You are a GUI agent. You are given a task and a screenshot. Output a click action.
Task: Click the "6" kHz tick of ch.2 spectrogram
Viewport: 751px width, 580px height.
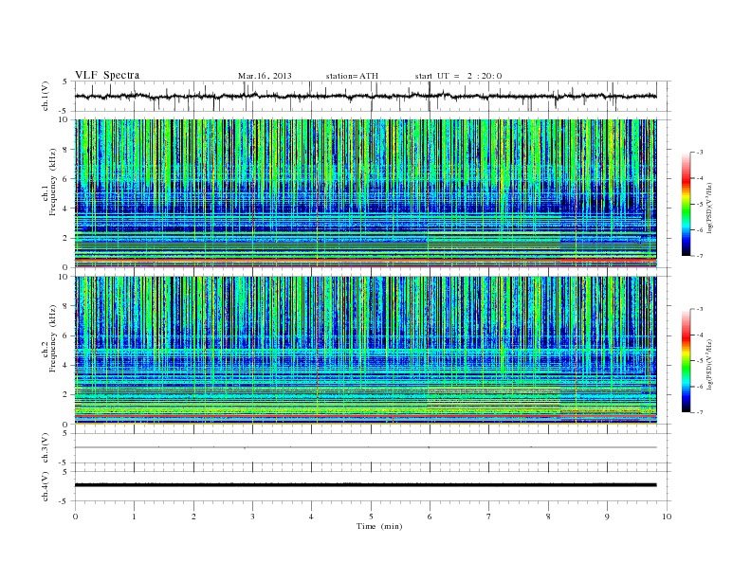pyautogui.click(x=66, y=335)
